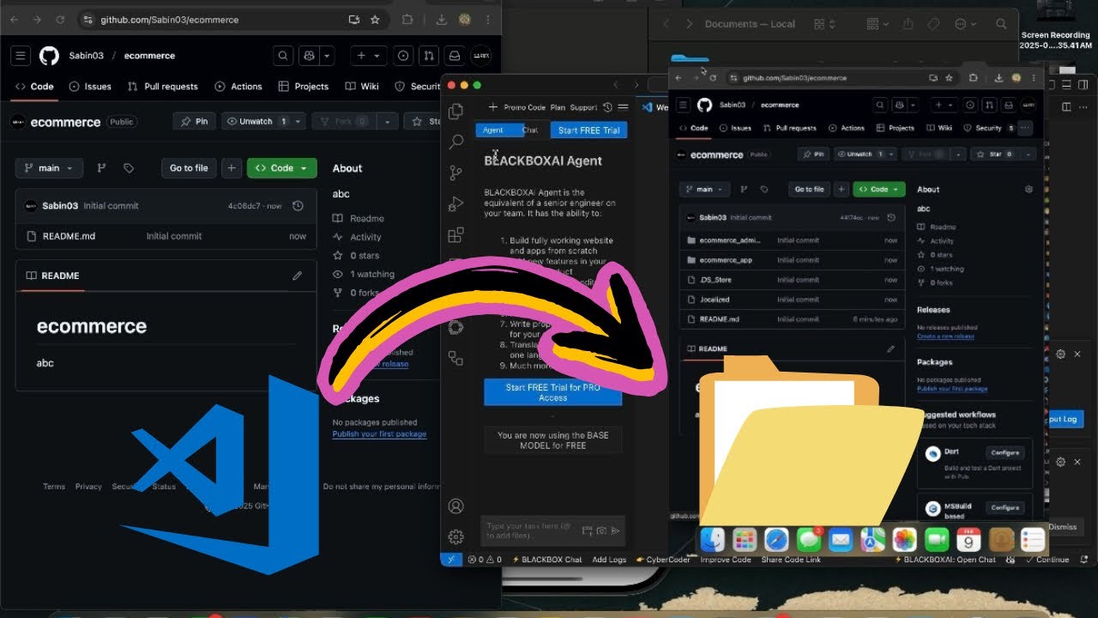Open the Search view in the VS Code activity bar
Screen dimensions: 1098x618
[x=456, y=142]
